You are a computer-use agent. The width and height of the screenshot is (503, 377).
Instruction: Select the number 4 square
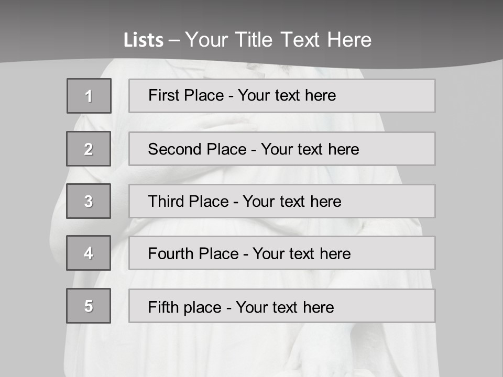coord(89,253)
